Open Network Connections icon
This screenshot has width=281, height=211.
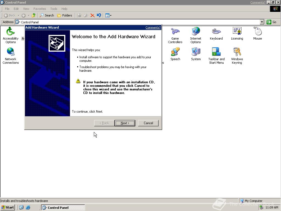(x=11, y=56)
